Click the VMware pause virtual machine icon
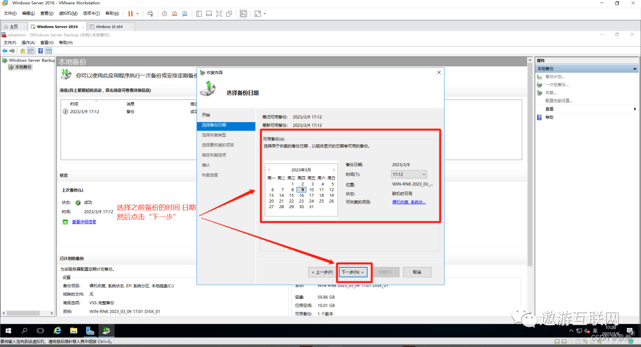Screen dimensions: 641x347 pyautogui.click(x=131, y=14)
